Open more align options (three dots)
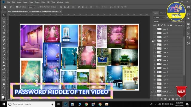The height and width of the screenshot is (107, 191). pos(97,7)
